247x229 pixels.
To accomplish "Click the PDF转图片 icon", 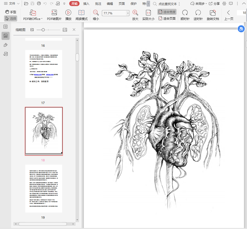I will pos(54,13).
